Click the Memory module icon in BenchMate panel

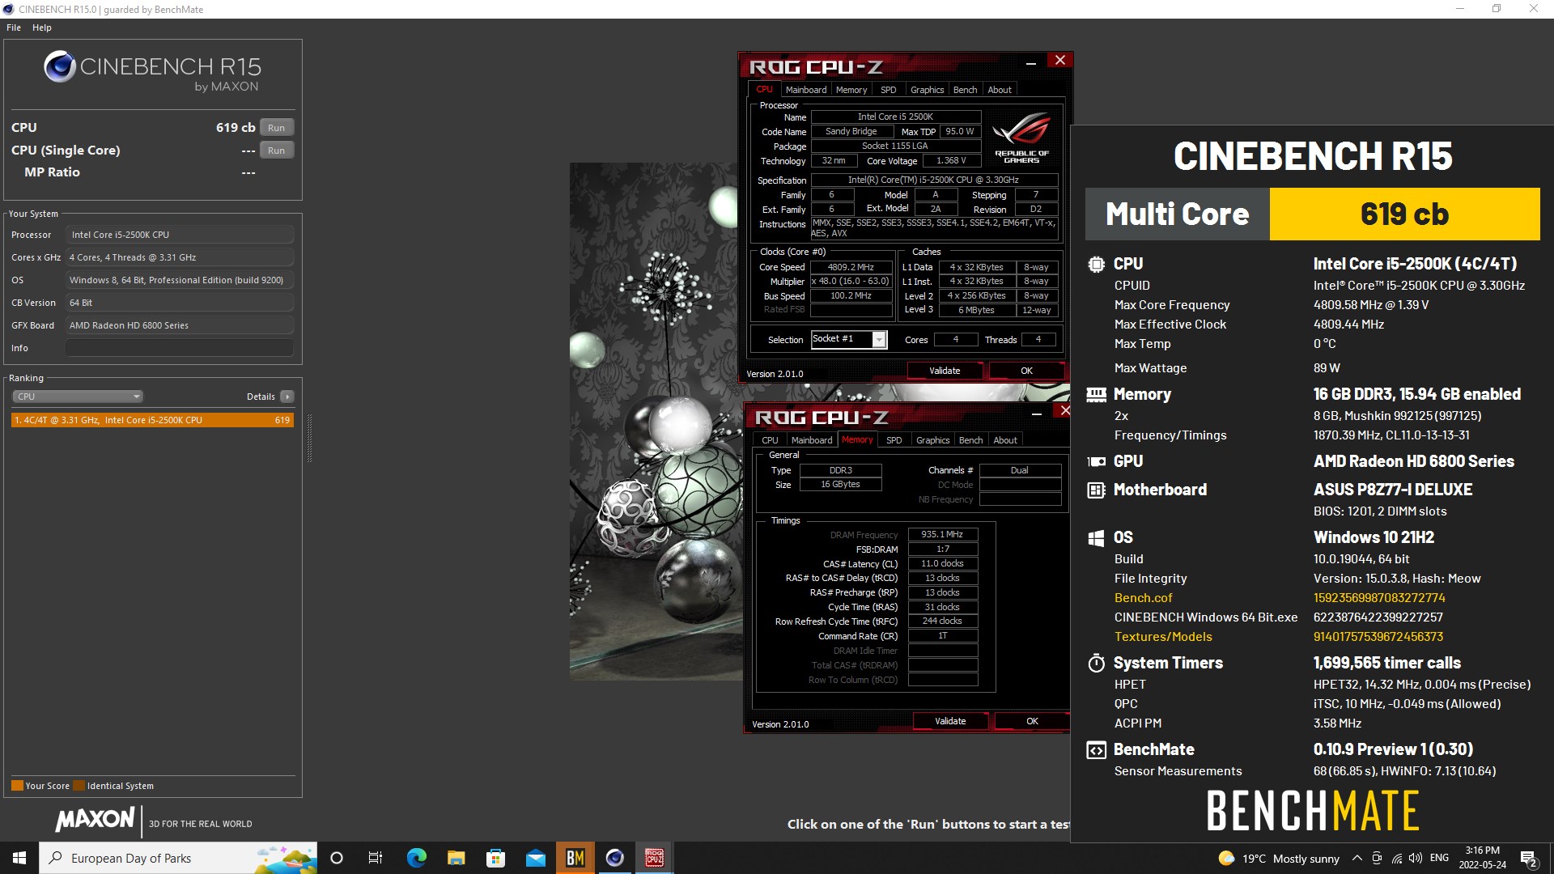[x=1096, y=395]
